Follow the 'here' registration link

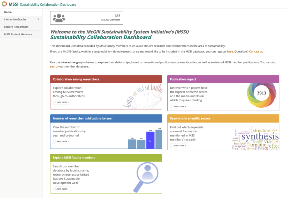[230, 52]
